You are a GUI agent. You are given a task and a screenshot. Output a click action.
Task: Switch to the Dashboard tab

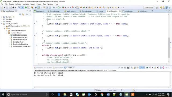click(x=39, y=11)
